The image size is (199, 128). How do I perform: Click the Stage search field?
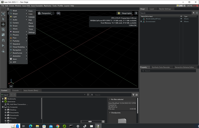pos(166,13)
